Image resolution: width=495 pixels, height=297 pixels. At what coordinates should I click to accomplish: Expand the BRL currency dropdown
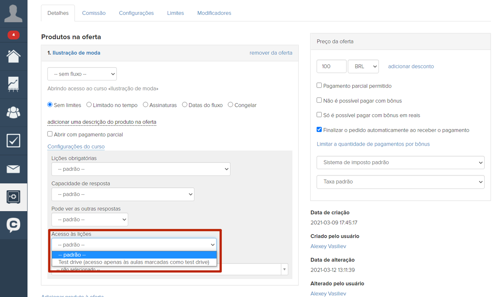[363, 66]
